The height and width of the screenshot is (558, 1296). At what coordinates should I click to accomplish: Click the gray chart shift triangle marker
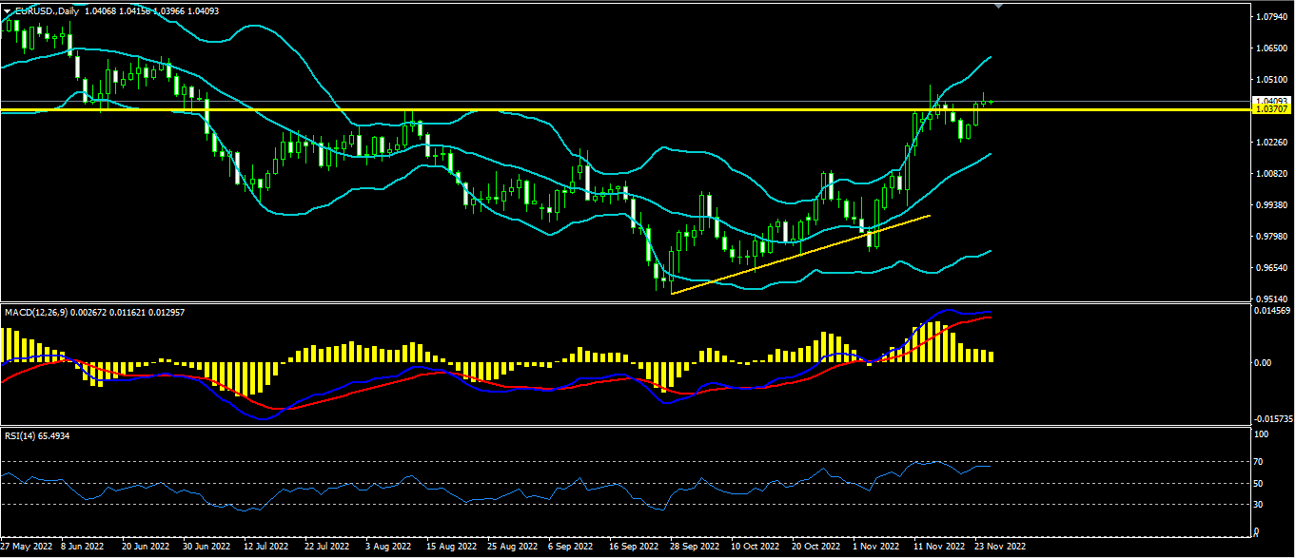point(998,6)
